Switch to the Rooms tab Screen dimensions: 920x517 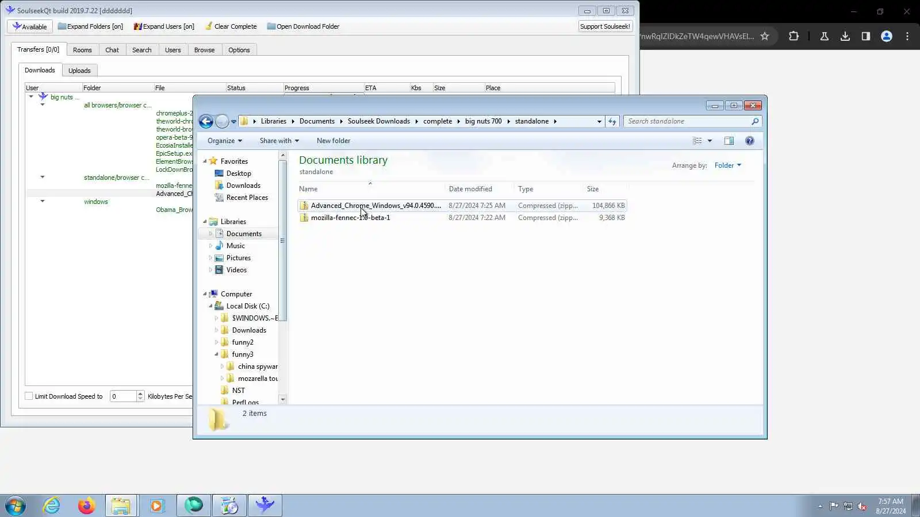tap(82, 50)
